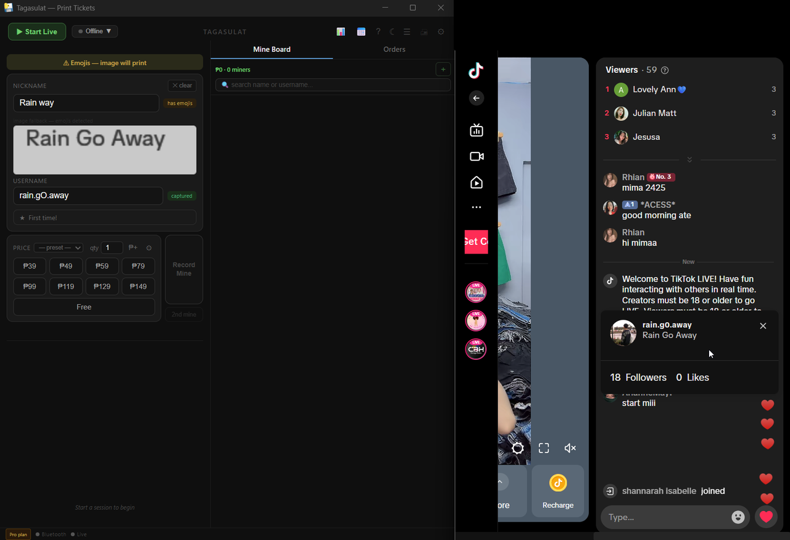Switch to the Orders tab
Viewport: 790px width, 540px height.
[394, 49]
